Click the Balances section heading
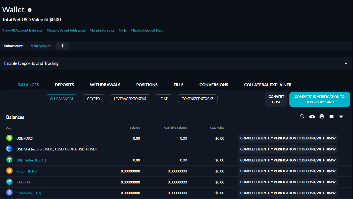The image size is (353, 199). click(15, 117)
